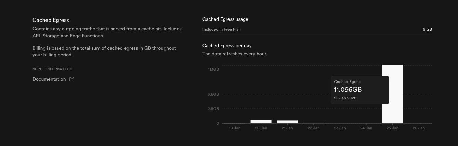Click the 20 Jan usage bar
This screenshot has height=146, width=458.
[261, 122]
